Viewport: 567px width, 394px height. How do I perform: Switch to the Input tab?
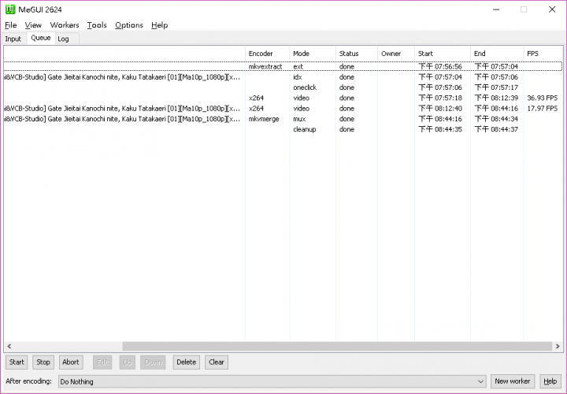pos(13,39)
